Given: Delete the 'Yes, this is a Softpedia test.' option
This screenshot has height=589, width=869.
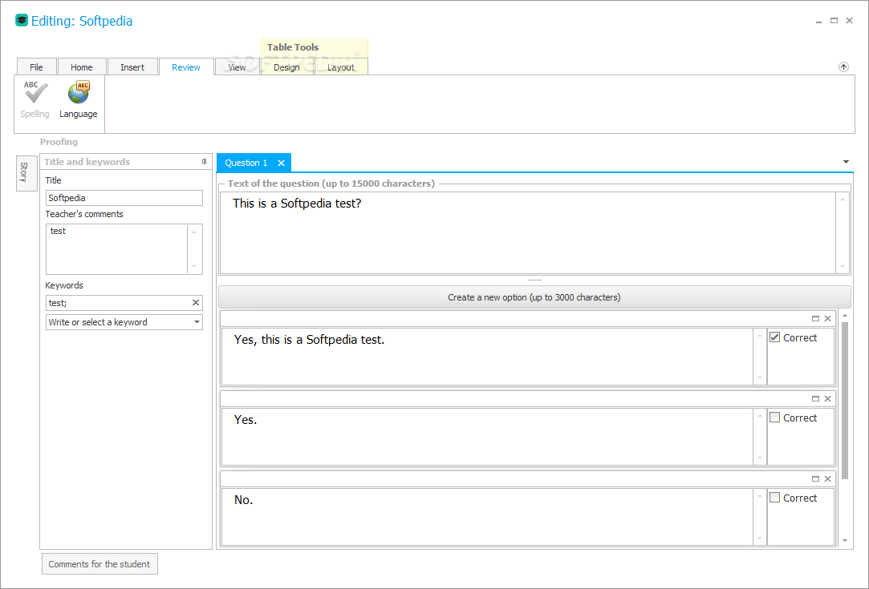Looking at the screenshot, I should coord(827,318).
